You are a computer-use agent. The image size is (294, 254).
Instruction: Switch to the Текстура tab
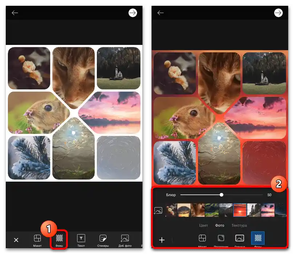[x=239, y=225]
